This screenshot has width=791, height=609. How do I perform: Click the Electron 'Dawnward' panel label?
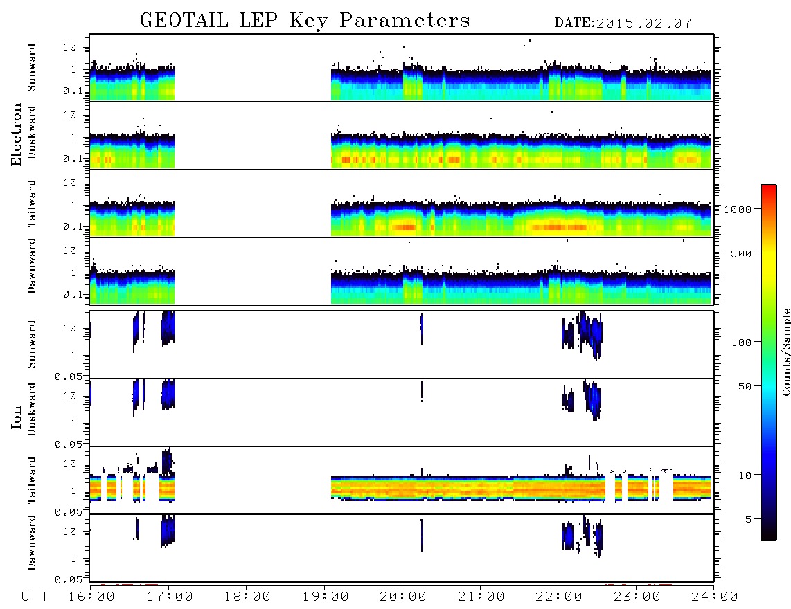(x=32, y=266)
